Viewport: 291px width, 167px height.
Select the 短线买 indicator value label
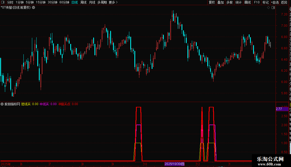click(x=30, y=104)
